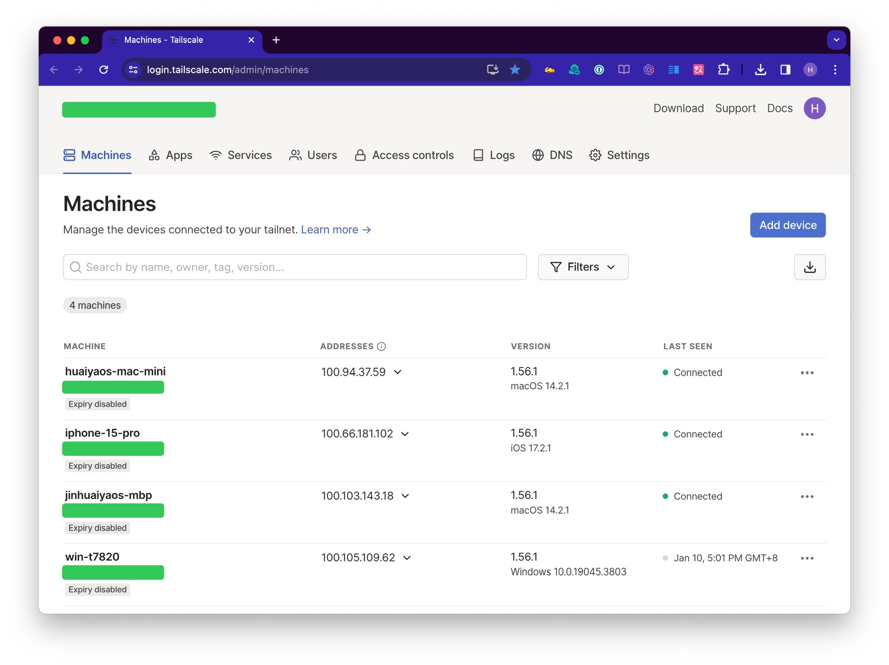Screen dimensions: 889x665
Task: Click the iOS 17.2.1 version text
Action: click(531, 448)
